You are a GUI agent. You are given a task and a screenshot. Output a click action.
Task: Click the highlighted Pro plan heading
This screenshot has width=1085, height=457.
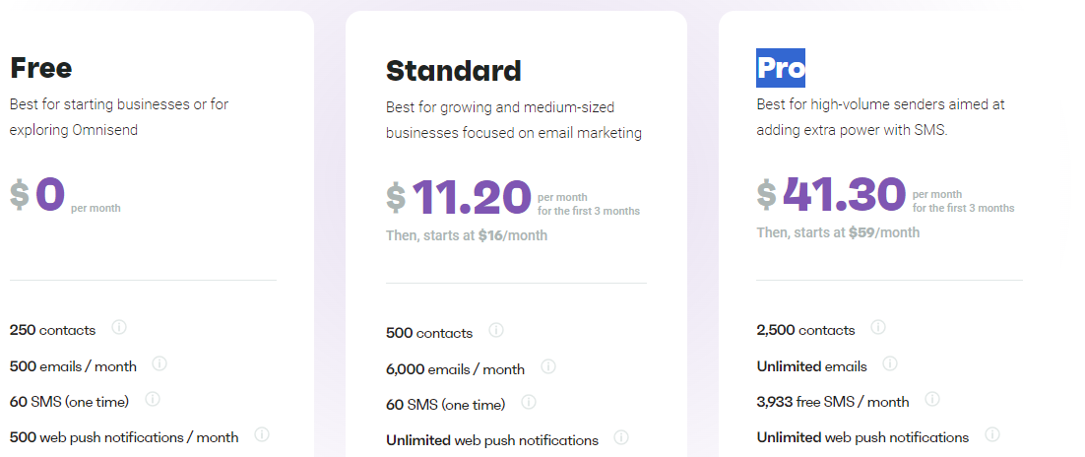point(781,68)
